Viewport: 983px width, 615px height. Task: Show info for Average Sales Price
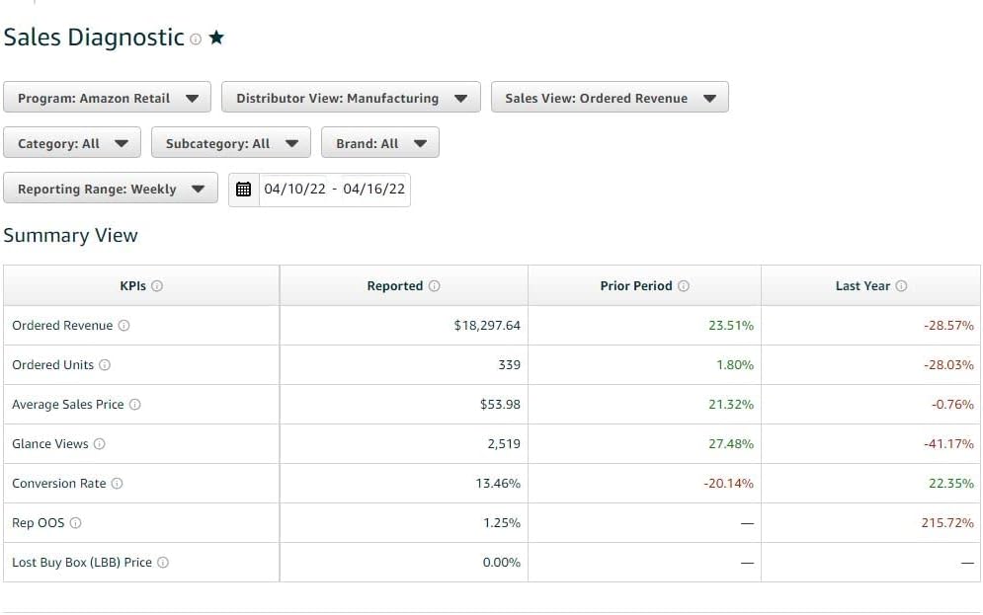pos(135,405)
